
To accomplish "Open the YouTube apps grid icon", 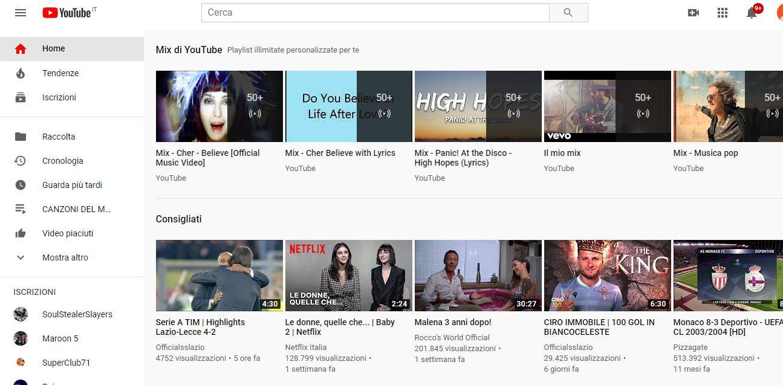I will (722, 12).
